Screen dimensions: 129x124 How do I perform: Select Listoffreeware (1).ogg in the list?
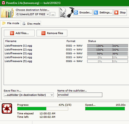tap(18, 46)
